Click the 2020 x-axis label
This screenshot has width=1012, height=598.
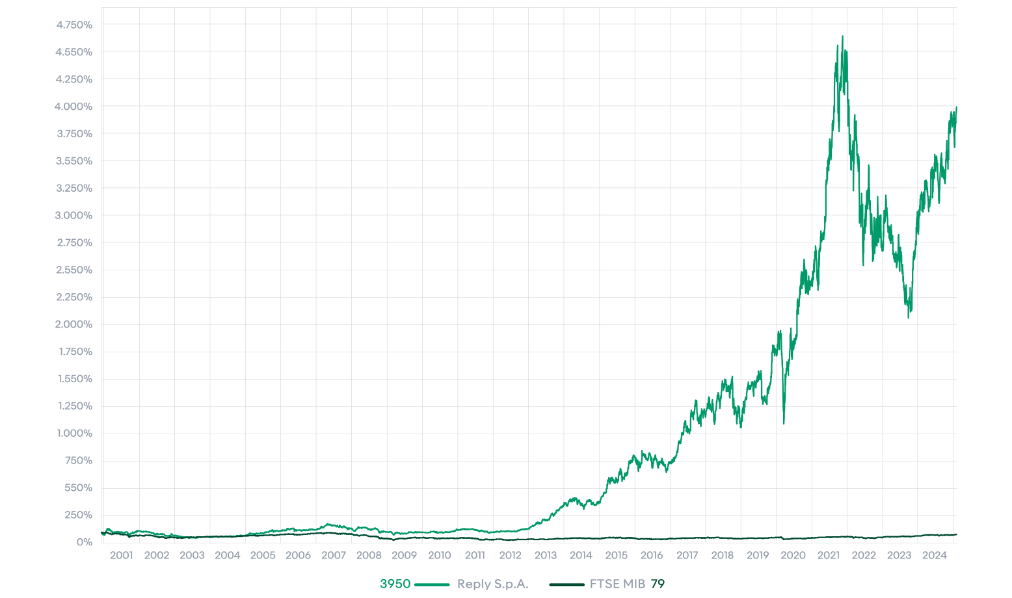tap(793, 555)
